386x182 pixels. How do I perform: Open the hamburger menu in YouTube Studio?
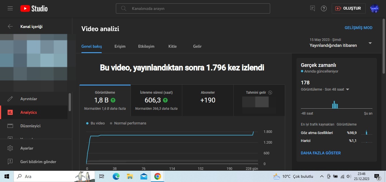pos(10,8)
